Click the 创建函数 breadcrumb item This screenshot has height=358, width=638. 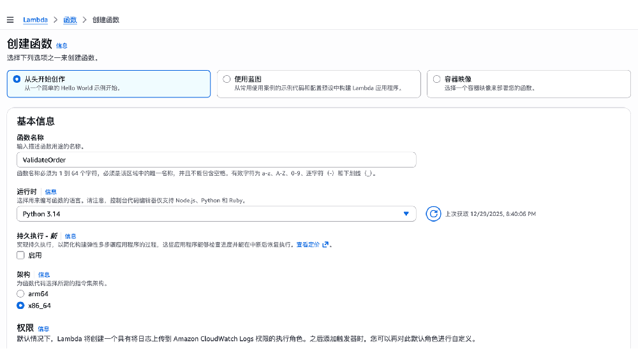pos(105,20)
